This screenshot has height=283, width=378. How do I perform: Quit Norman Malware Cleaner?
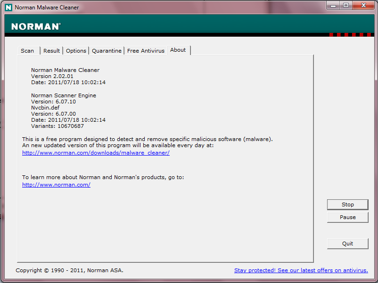click(348, 244)
